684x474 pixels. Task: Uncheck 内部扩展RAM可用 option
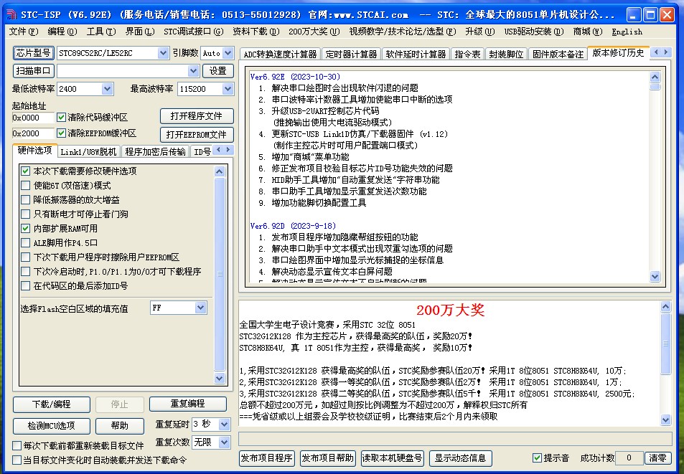click(25, 229)
